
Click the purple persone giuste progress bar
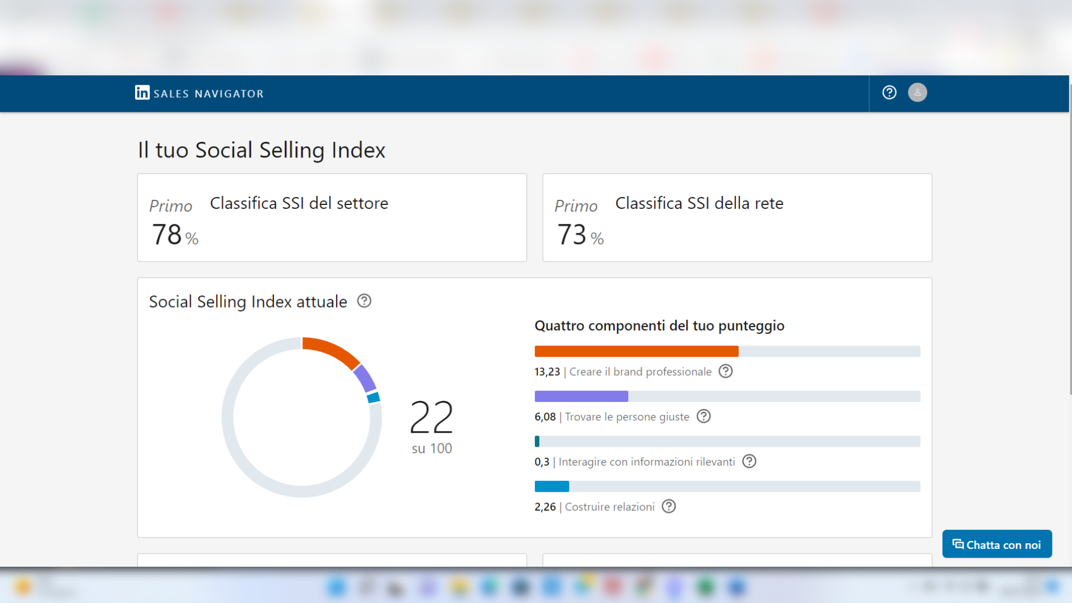pos(581,396)
